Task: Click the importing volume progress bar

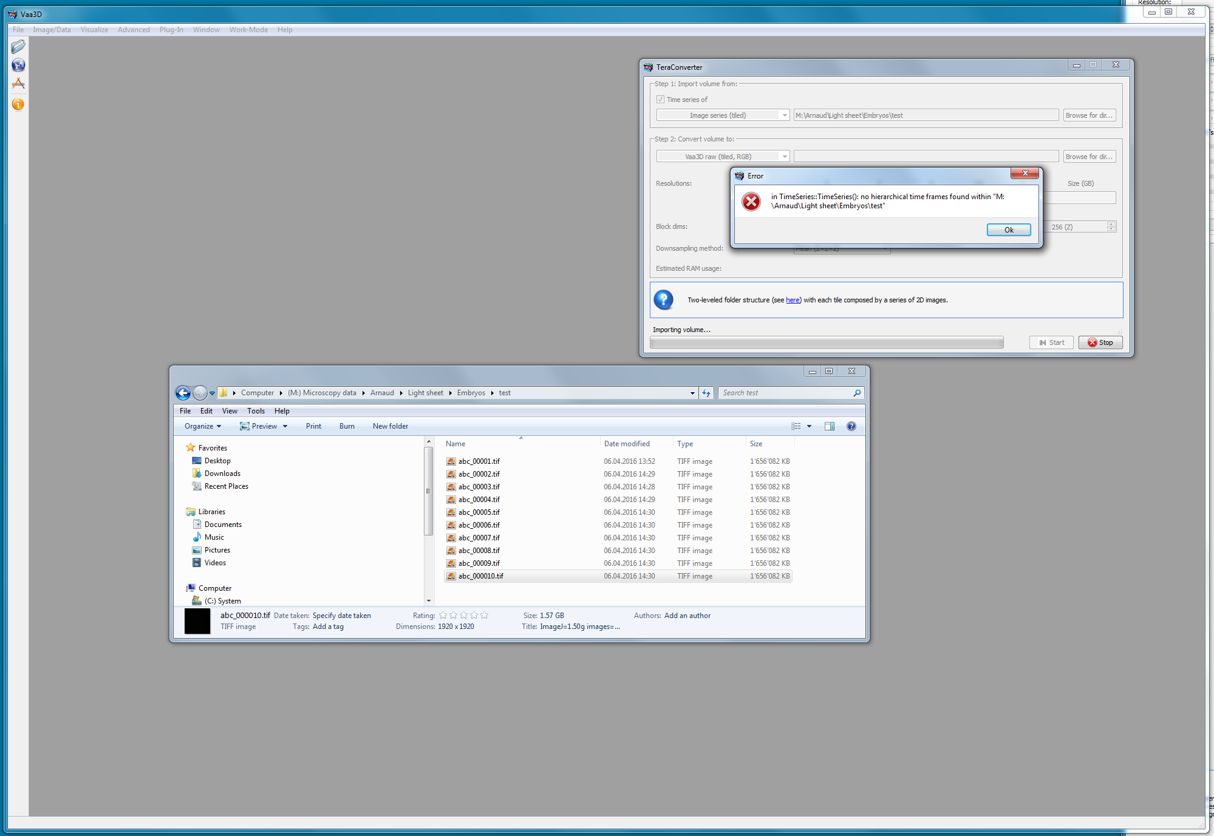Action: [826, 343]
